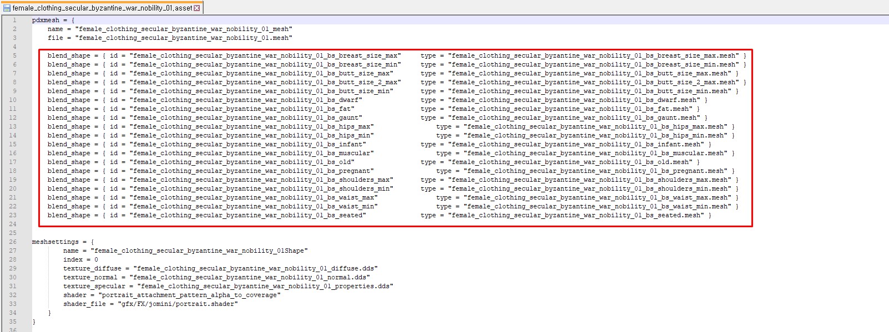The width and height of the screenshot is (889, 332).
Task: Click the id string ending 'bs_muscular'
Action: click(251, 153)
